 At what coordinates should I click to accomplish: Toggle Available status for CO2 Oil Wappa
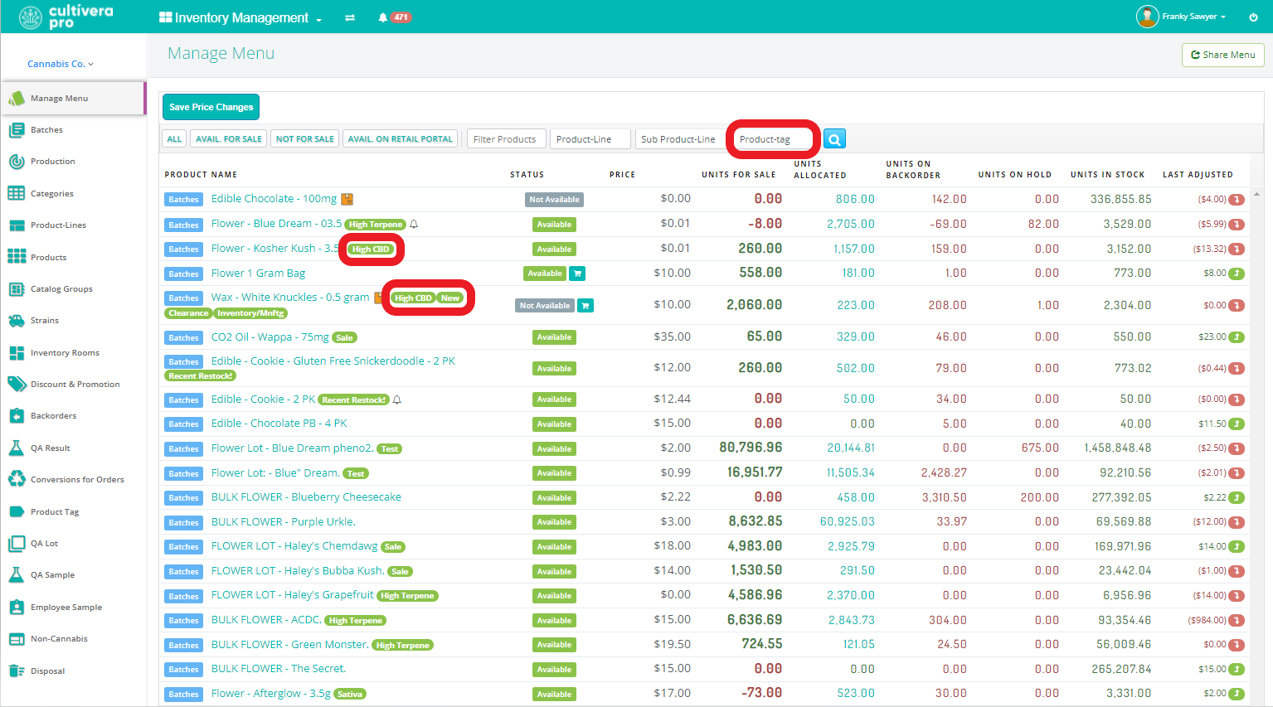(x=554, y=337)
